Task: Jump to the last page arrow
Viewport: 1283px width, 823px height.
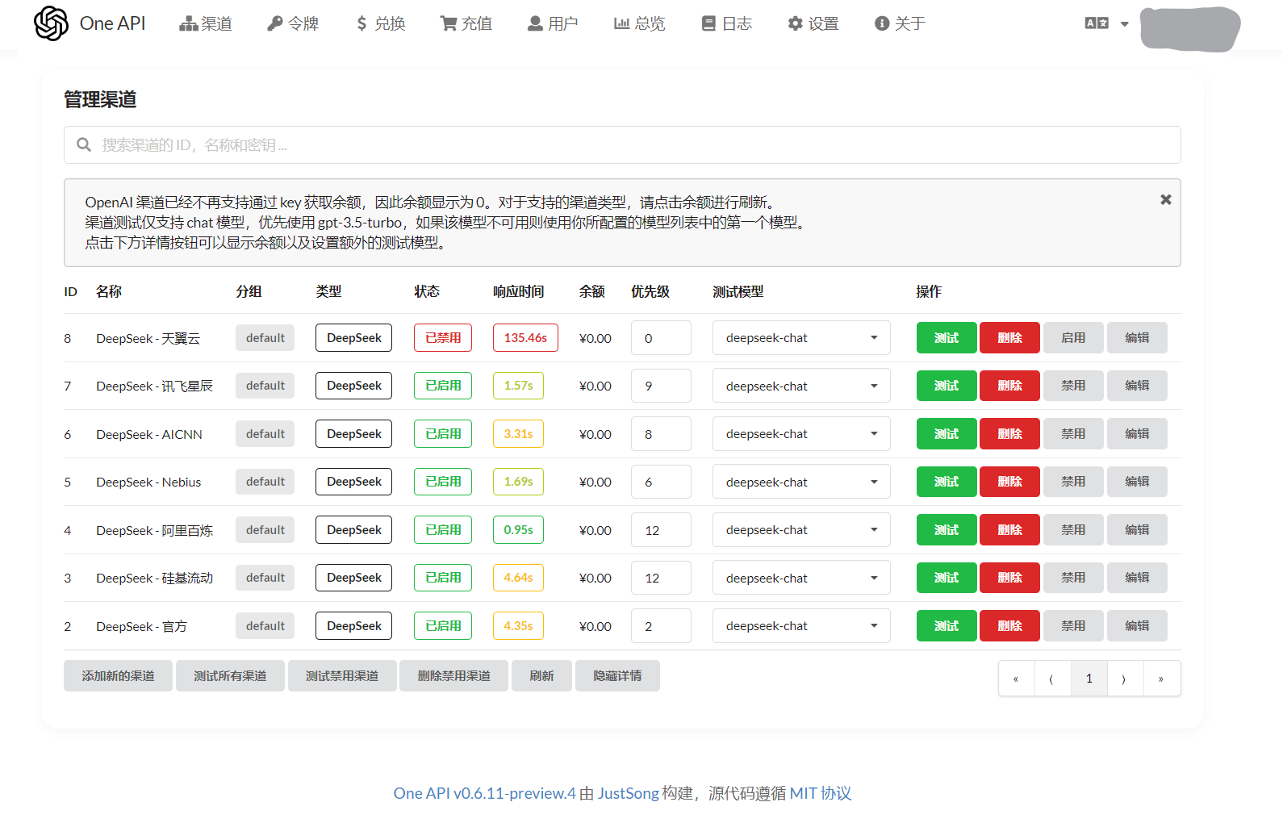Action: 1160,679
